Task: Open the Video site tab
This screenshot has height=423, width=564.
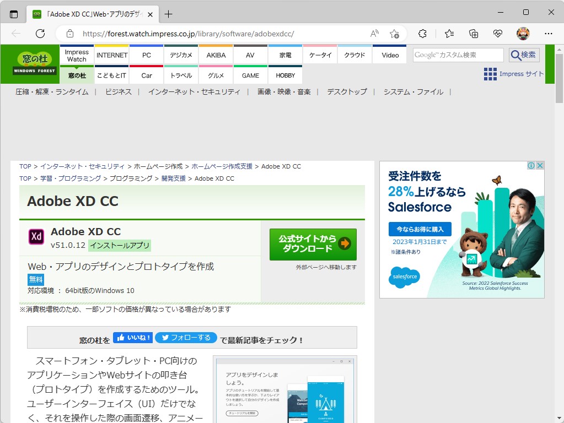Action: pos(390,55)
